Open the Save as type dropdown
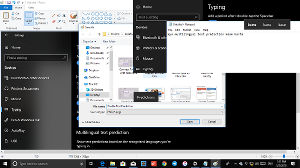This screenshot has width=300, height=168. click(x=222, y=112)
